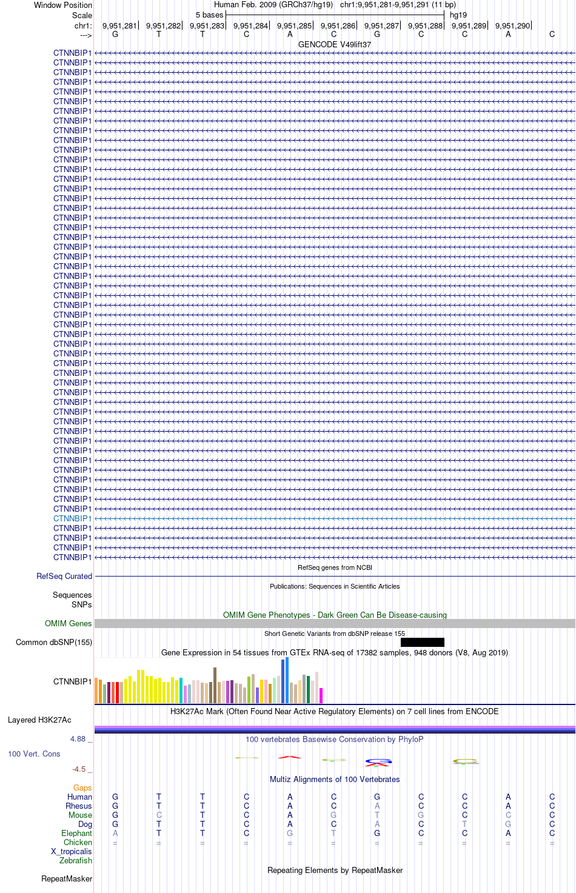Click the purple H3K27Ac signal band
Screen dimensions: 576x893
click(x=335, y=729)
